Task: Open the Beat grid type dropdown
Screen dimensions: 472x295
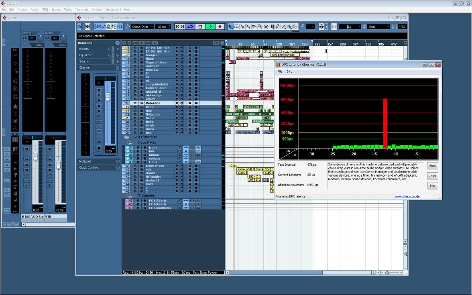Action: 379,27
